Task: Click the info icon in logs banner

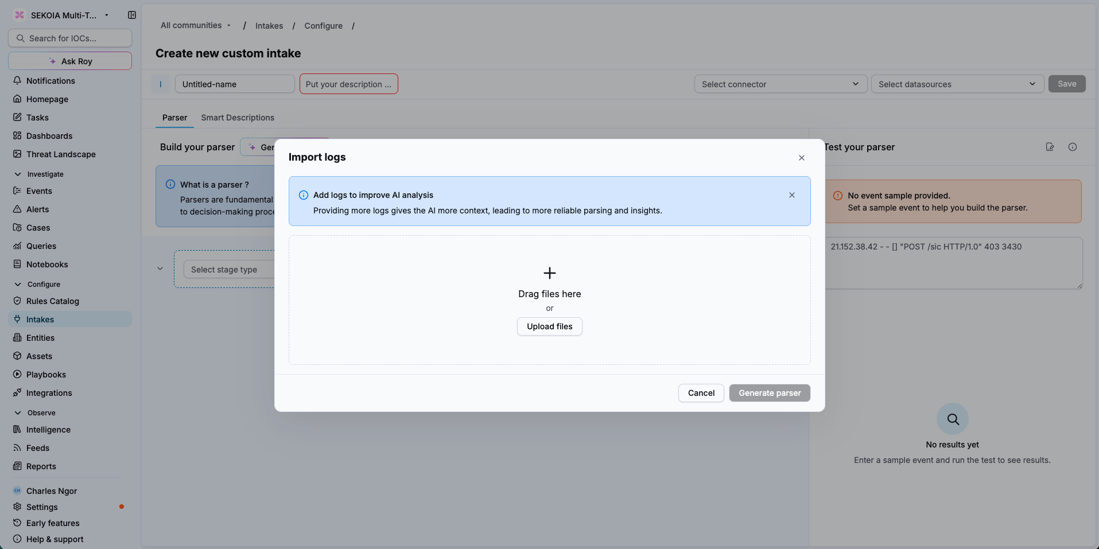Action: [304, 195]
